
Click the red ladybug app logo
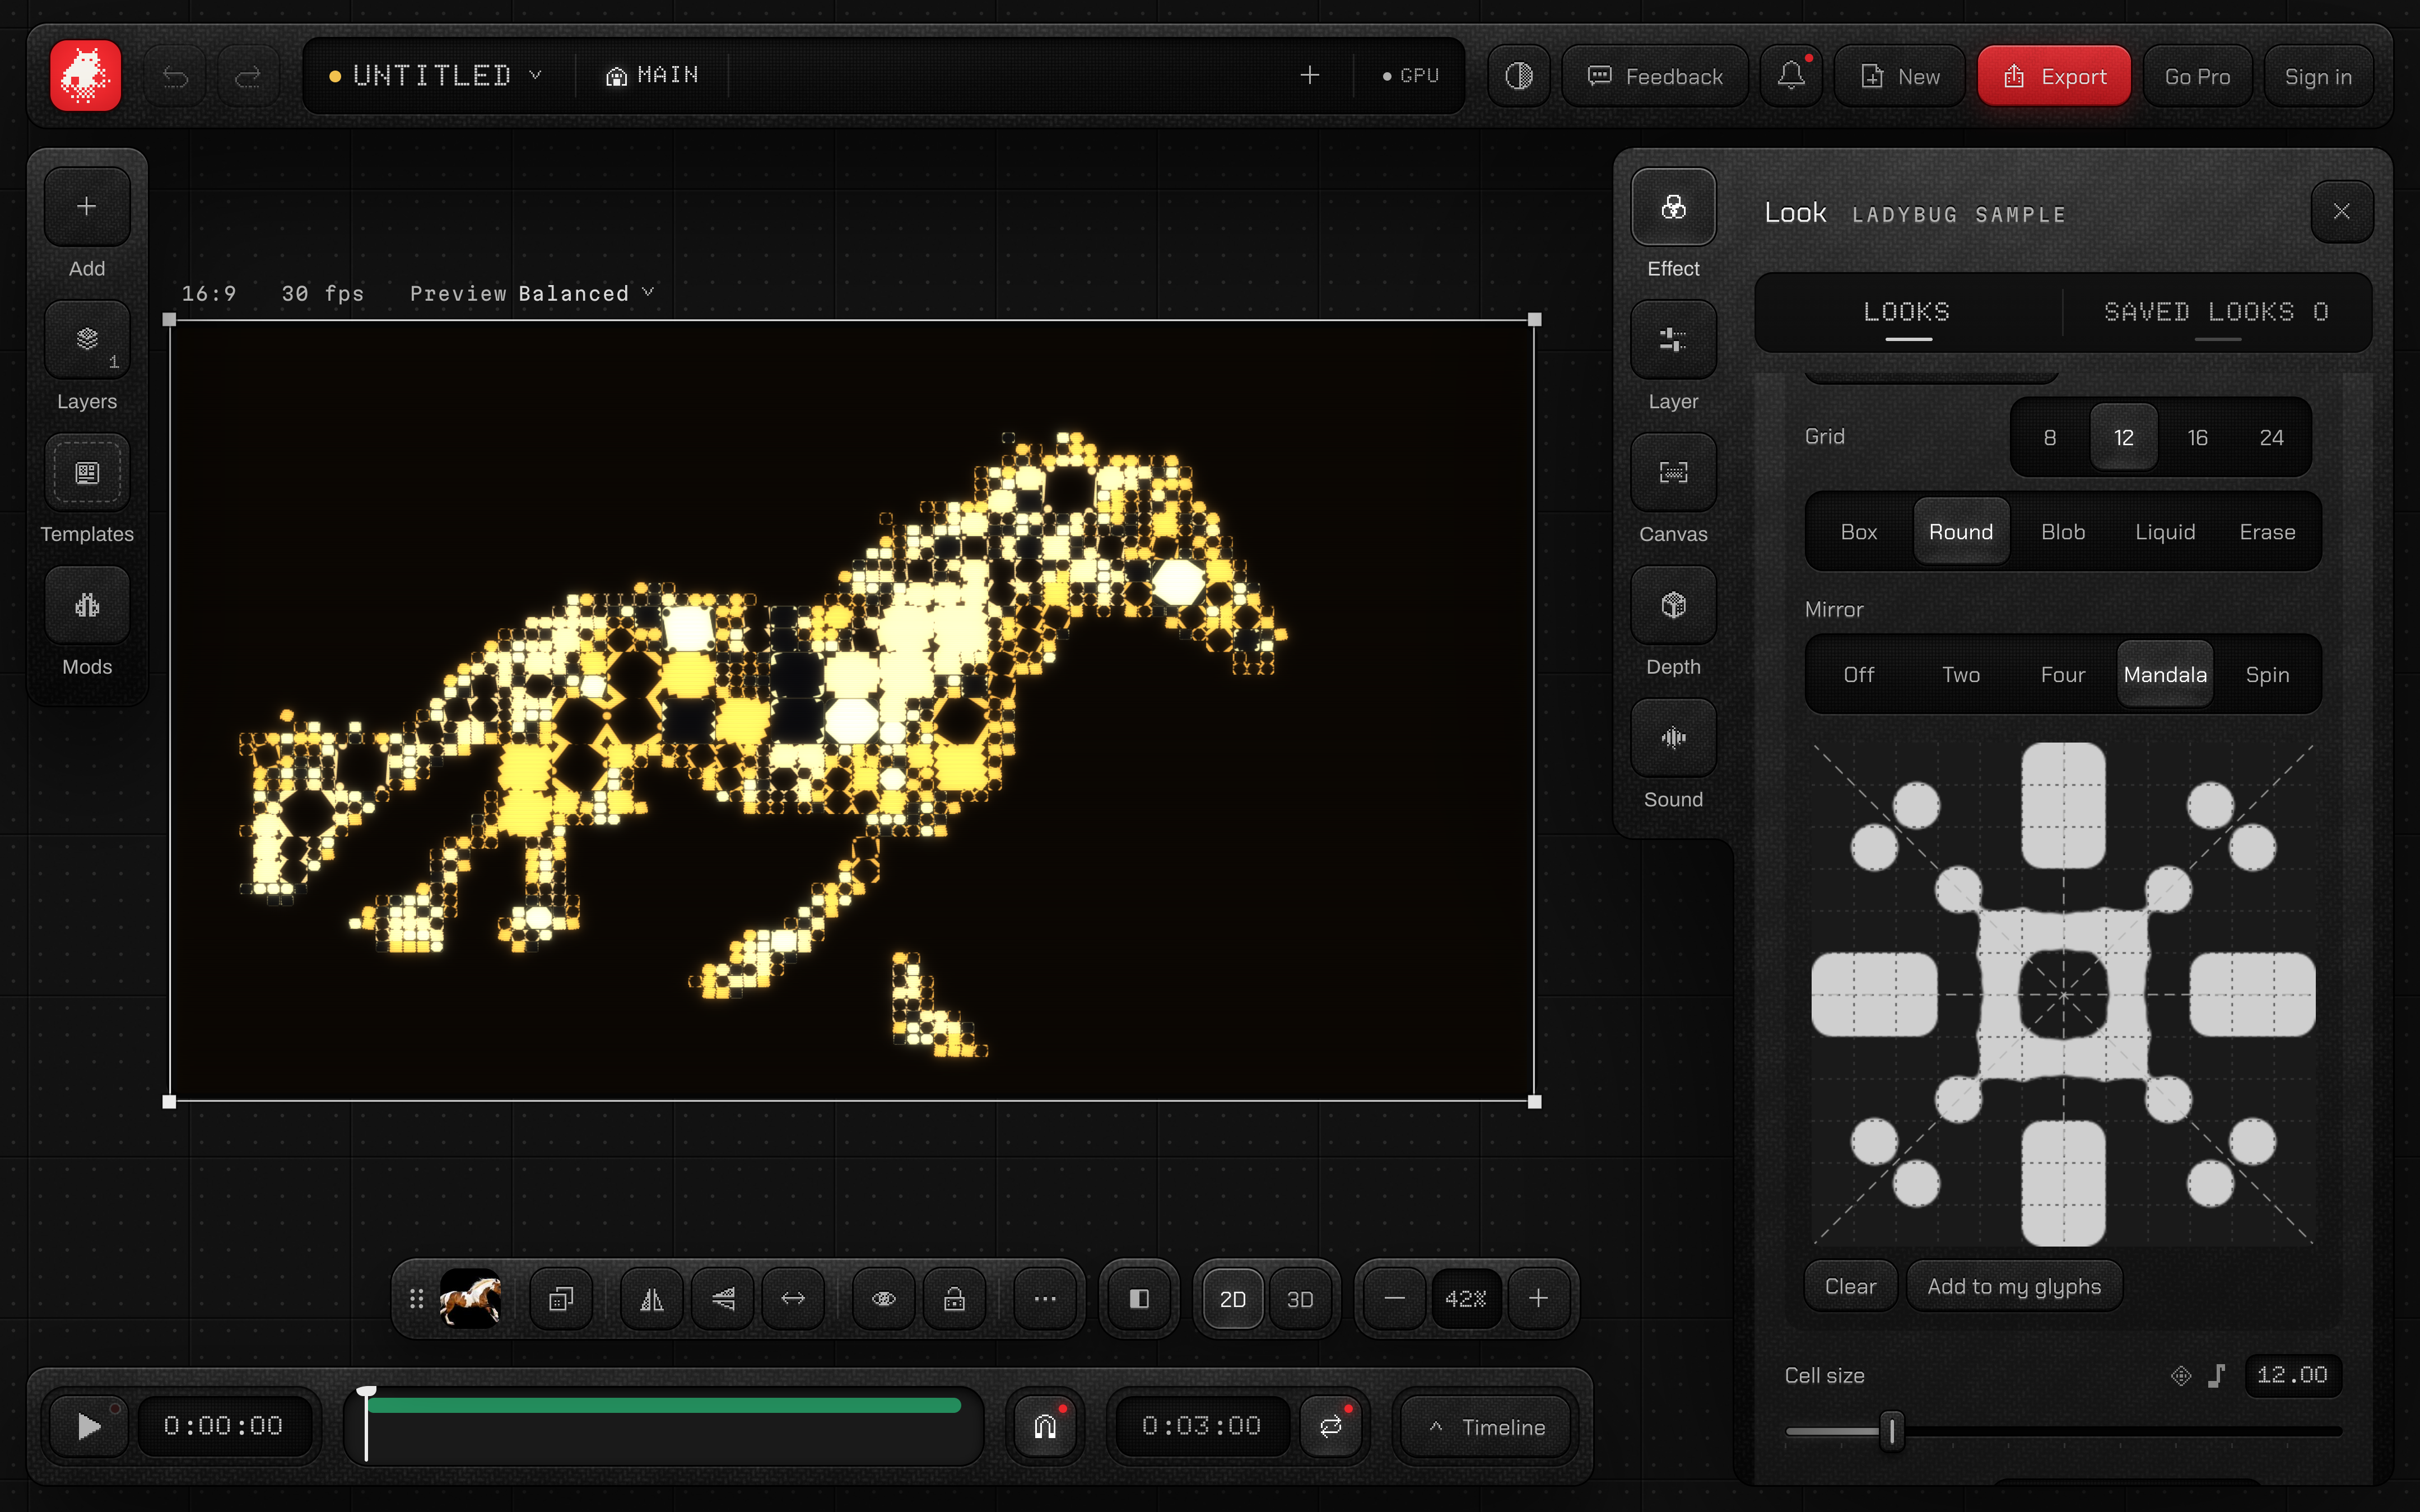pos(86,76)
